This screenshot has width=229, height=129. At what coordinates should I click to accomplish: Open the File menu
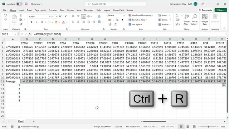pos(5,10)
